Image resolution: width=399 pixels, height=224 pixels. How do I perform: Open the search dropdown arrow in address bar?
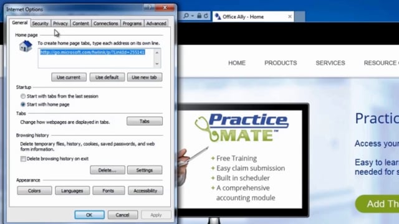[x=193, y=16]
